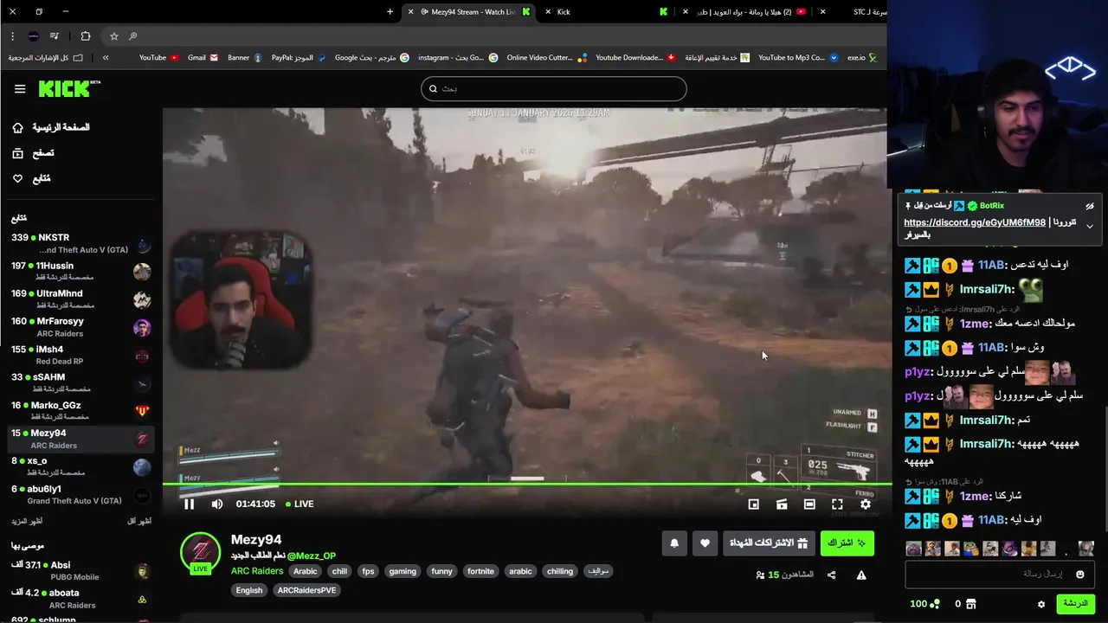The width and height of the screenshot is (1108, 623).
Task: Open recommended channel aboata
Action: tap(81, 598)
